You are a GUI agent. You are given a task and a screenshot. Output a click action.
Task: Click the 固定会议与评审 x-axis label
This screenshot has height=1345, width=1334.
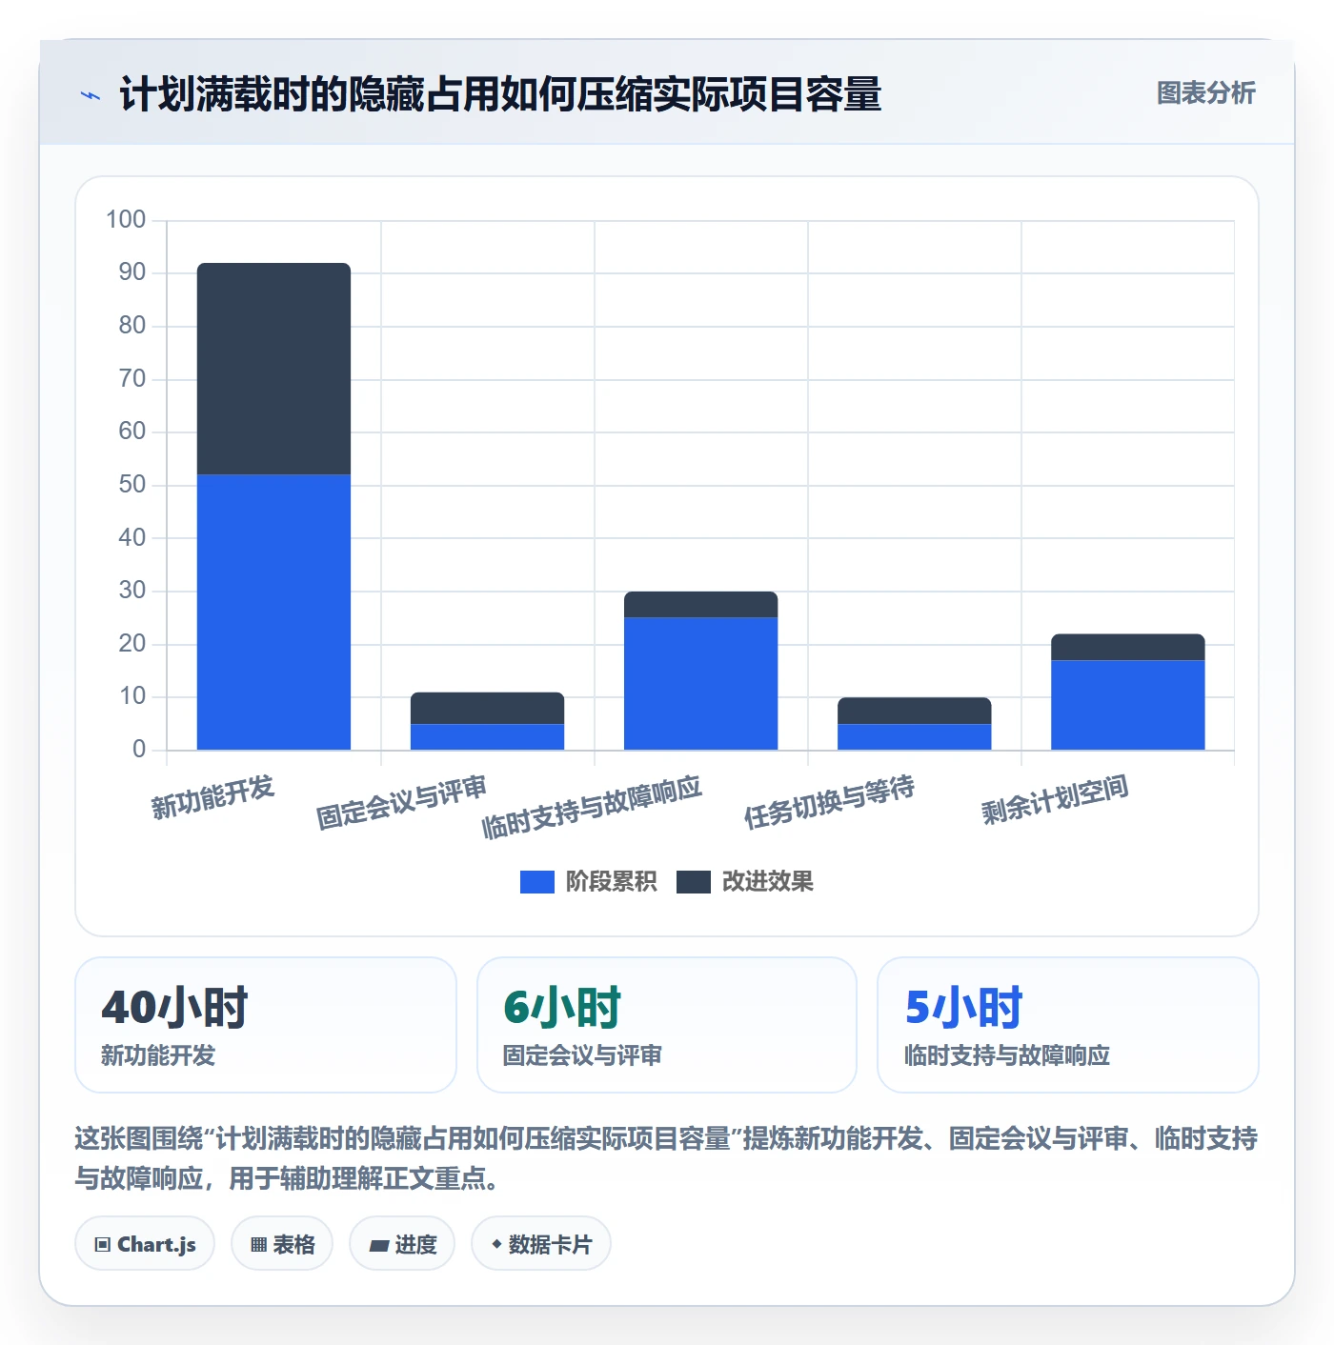(x=401, y=802)
